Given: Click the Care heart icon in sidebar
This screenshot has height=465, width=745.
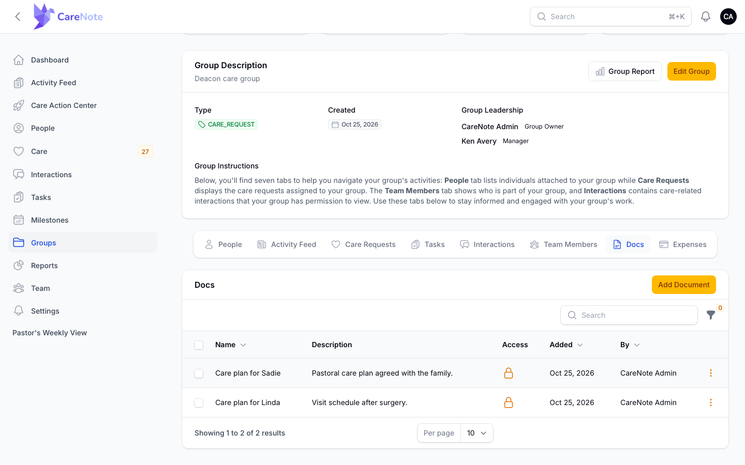Looking at the screenshot, I should click(x=19, y=151).
